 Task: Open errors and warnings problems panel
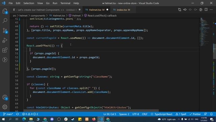coord(30,114)
